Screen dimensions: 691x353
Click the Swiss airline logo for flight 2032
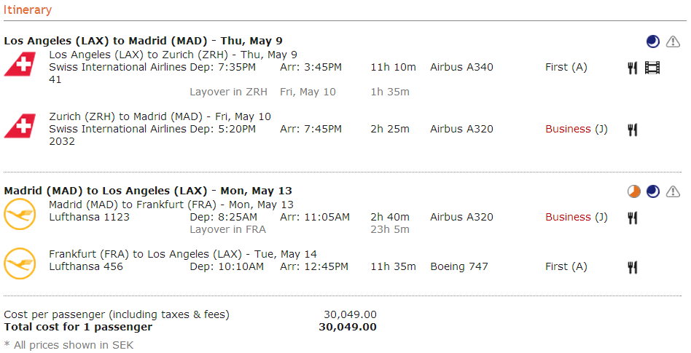click(20, 125)
